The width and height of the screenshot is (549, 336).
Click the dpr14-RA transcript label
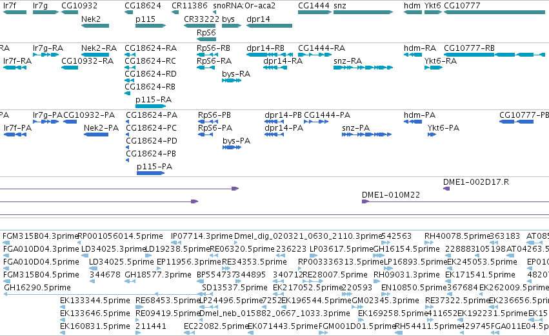click(283, 61)
